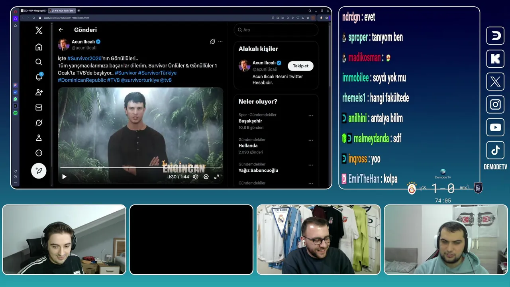Open the @survivorturkiye mention
Screen dimensions: 510x287
coord(139,80)
